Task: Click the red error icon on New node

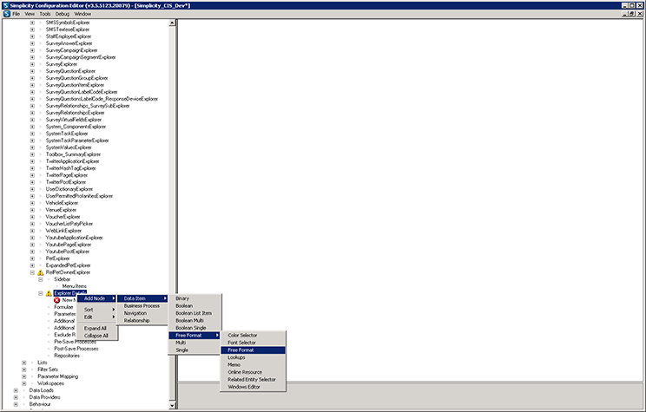Action: click(56, 300)
